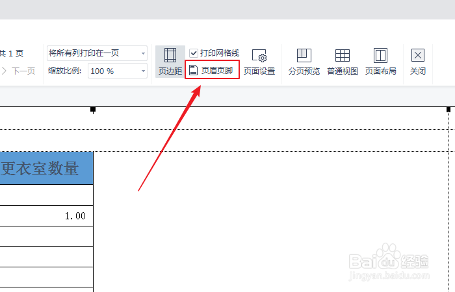Close print preview with 关闭
This screenshot has width=455, height=292.
point(418,62)
